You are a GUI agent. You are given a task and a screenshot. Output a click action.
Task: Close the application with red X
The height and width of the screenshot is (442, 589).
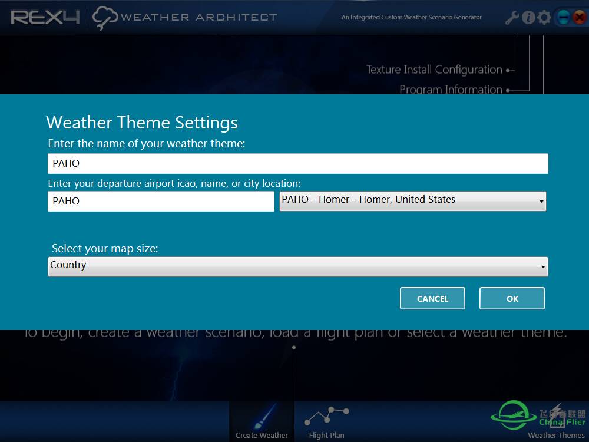tap(579, 18)
